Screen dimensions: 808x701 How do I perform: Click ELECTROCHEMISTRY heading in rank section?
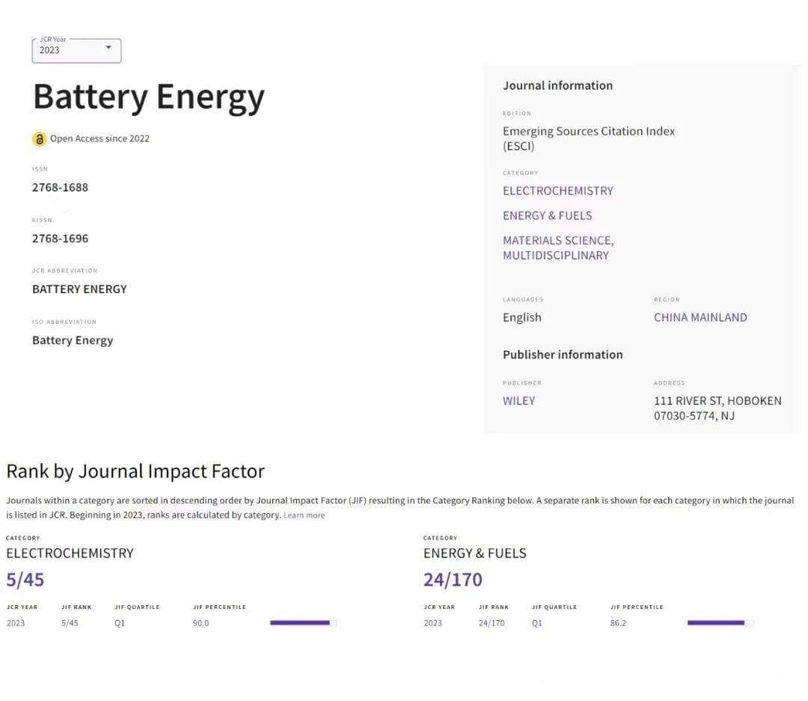coord(70,554)
